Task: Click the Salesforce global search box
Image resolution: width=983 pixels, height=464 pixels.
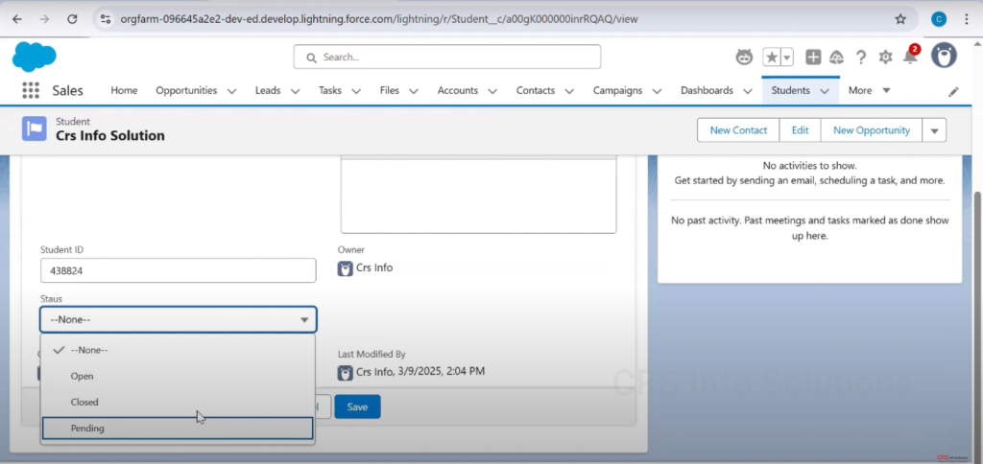Action: click(447, 58)
